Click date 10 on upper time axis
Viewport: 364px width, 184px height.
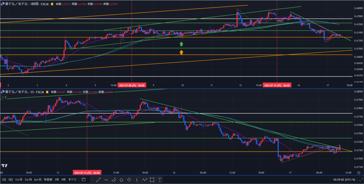click(183, 85)
